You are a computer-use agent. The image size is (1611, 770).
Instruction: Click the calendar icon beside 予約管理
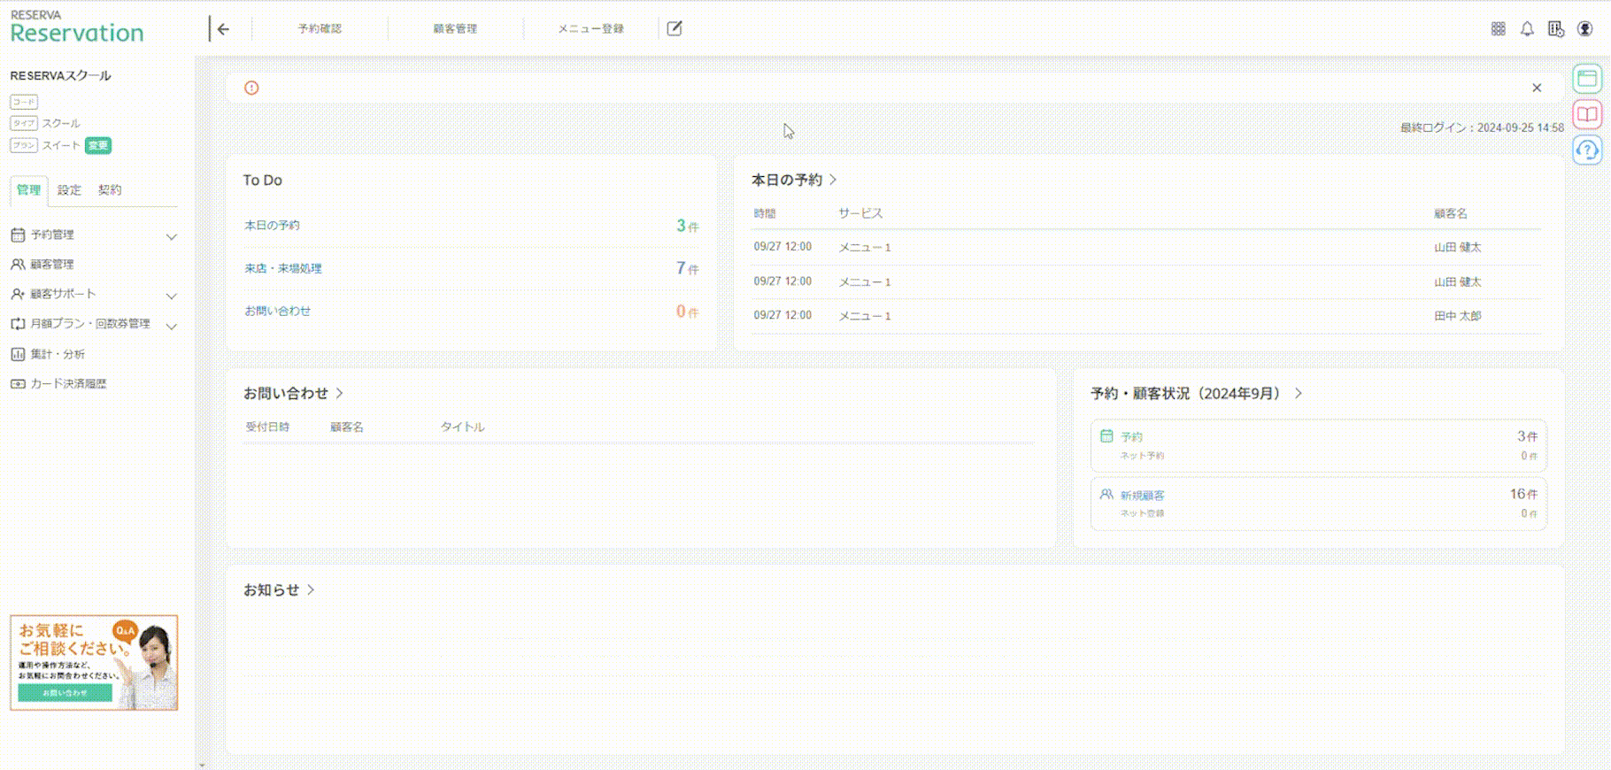click(x=18, y=235)
